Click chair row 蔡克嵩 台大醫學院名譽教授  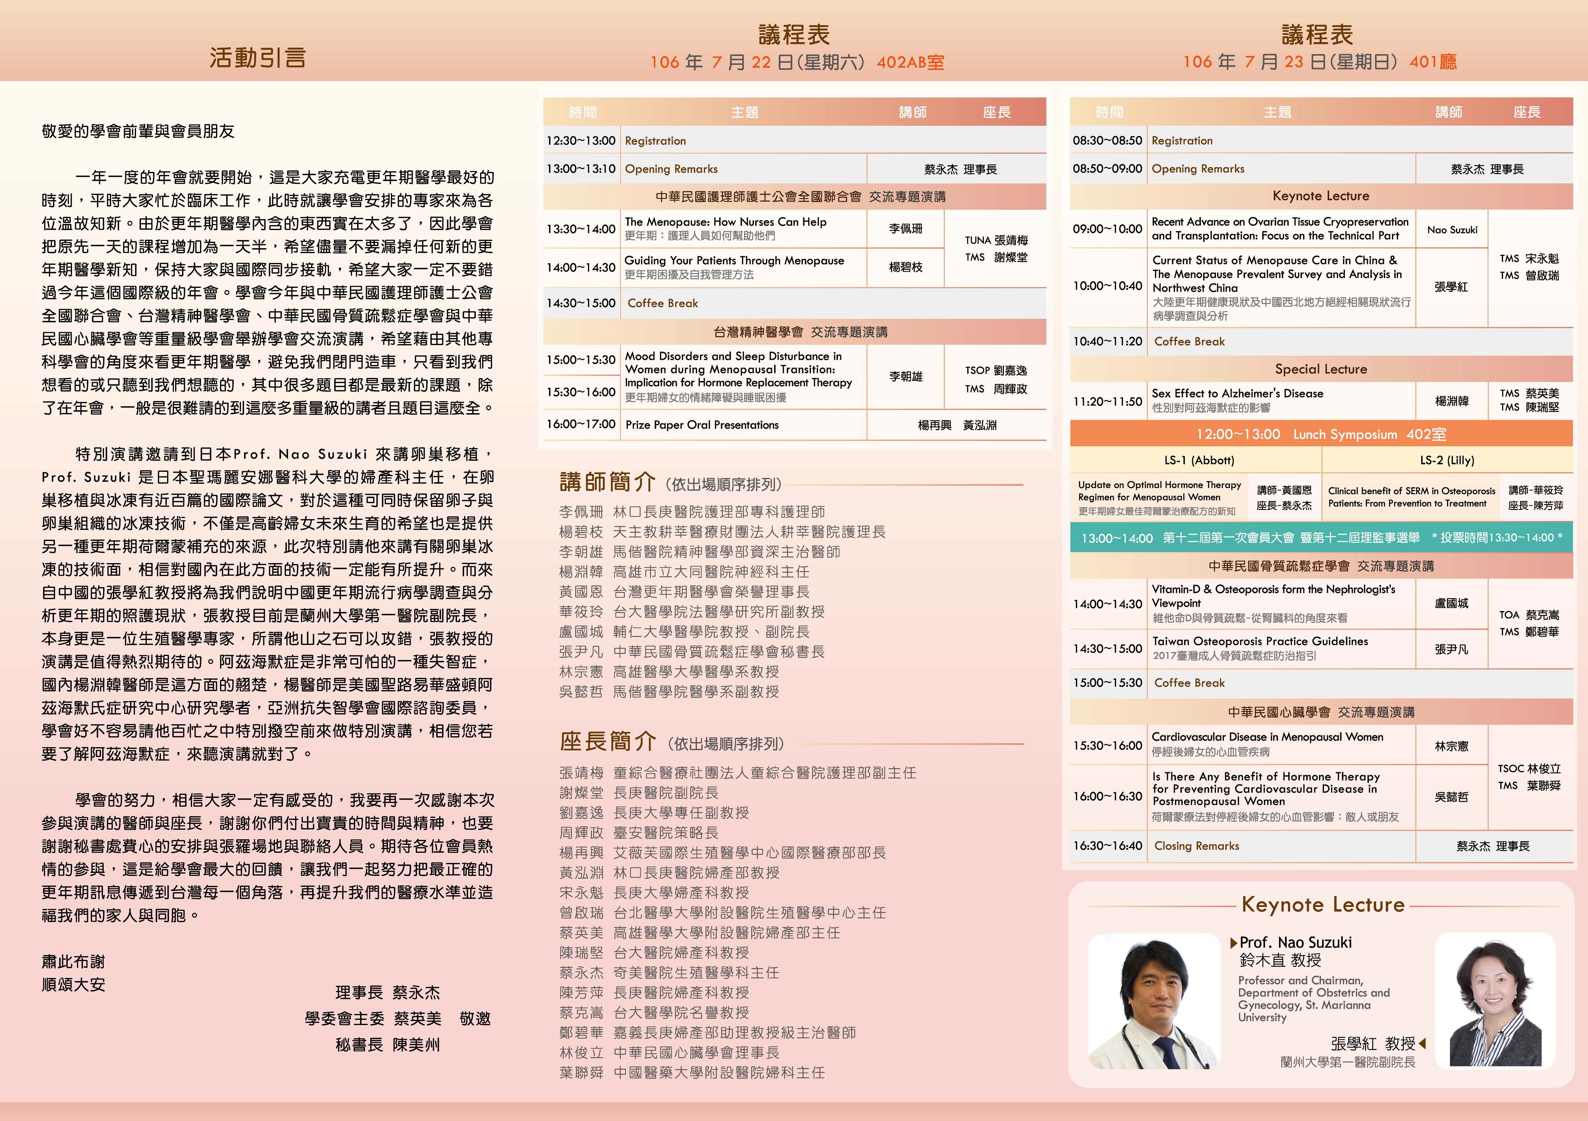tap(654, 1012)
